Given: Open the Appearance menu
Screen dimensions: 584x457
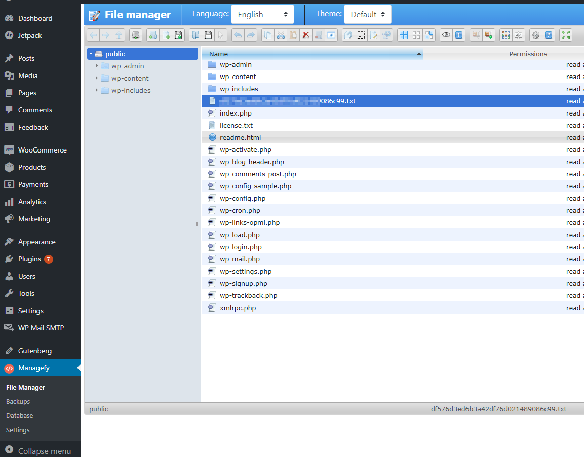Looking at the screenshot, I should pos(40,242).
